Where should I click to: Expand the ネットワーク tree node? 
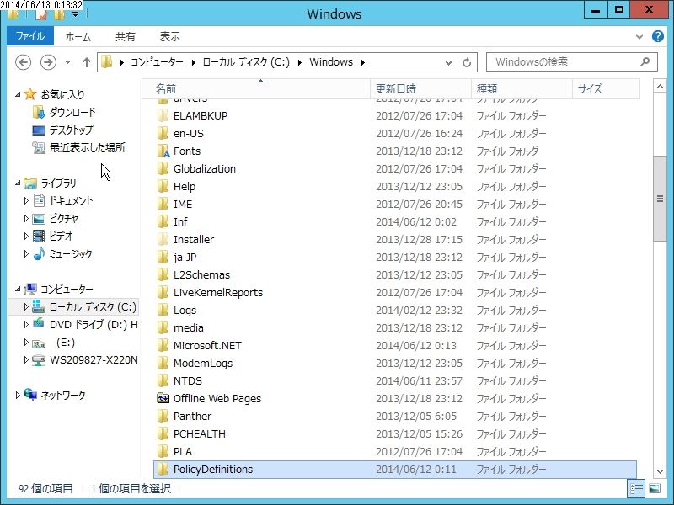(x=17, y=395)
